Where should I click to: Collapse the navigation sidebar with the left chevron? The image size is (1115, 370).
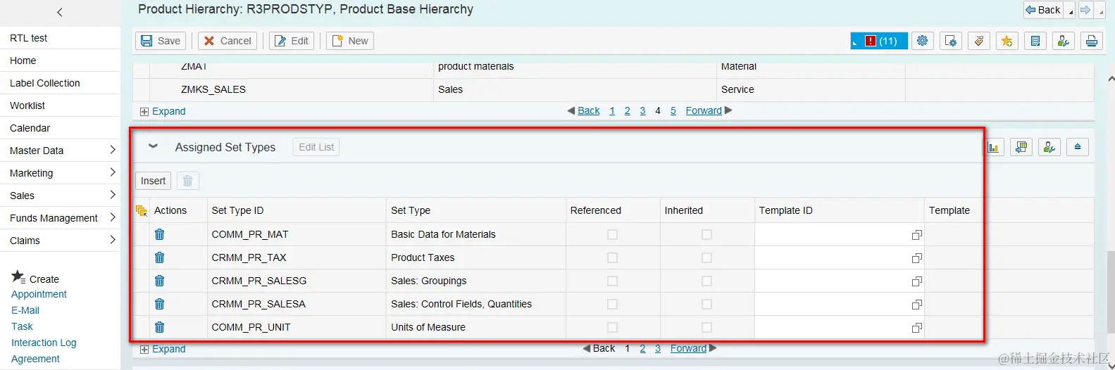pyautogui.click(x=60, y=12)
